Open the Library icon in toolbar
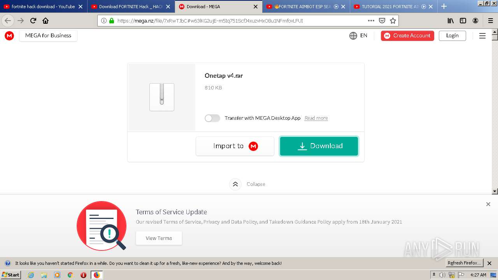Viewport: 498px width, 280px height. pyautogui.click(x=451, y=21)
